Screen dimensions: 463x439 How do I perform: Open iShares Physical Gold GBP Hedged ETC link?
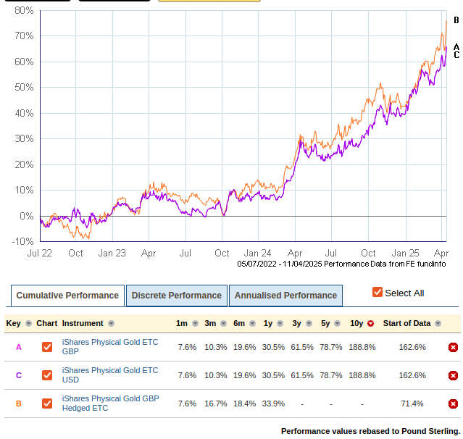(110, 404)
